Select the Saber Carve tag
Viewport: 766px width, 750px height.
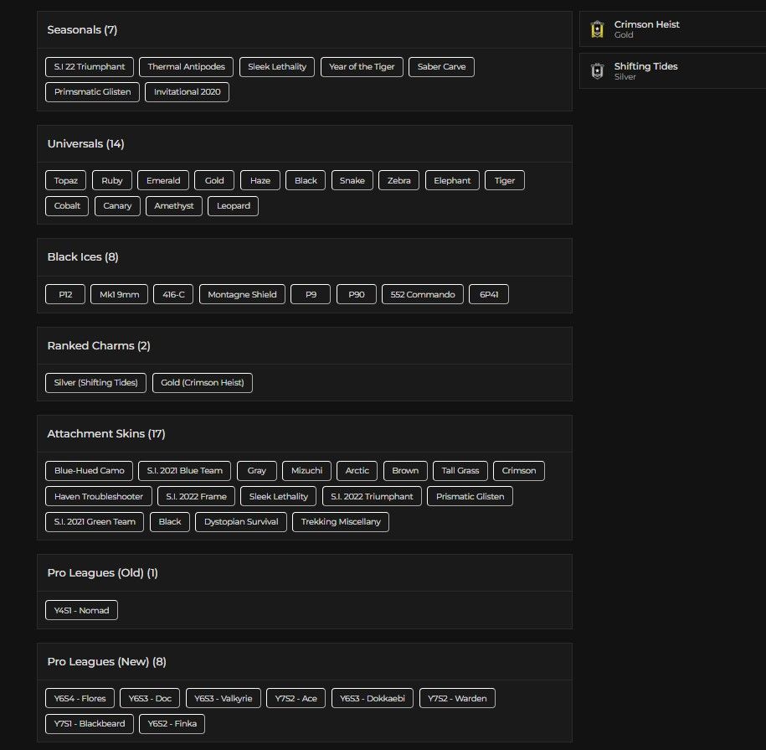click(x=441, y=67)
